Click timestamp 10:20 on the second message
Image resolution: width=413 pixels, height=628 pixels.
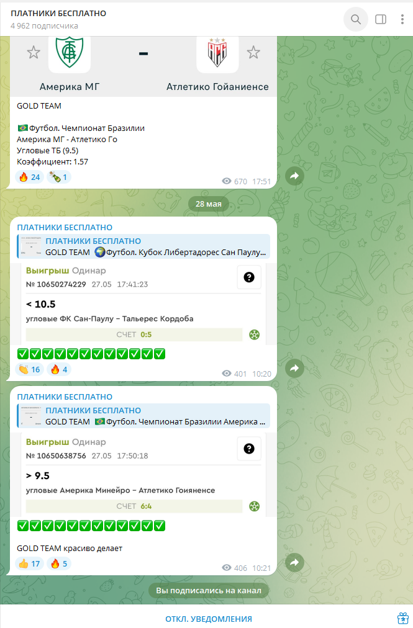[x=261, y=374]
